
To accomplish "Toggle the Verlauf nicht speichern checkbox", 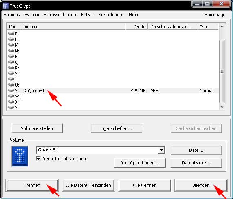I will click(x=38, y=159).
